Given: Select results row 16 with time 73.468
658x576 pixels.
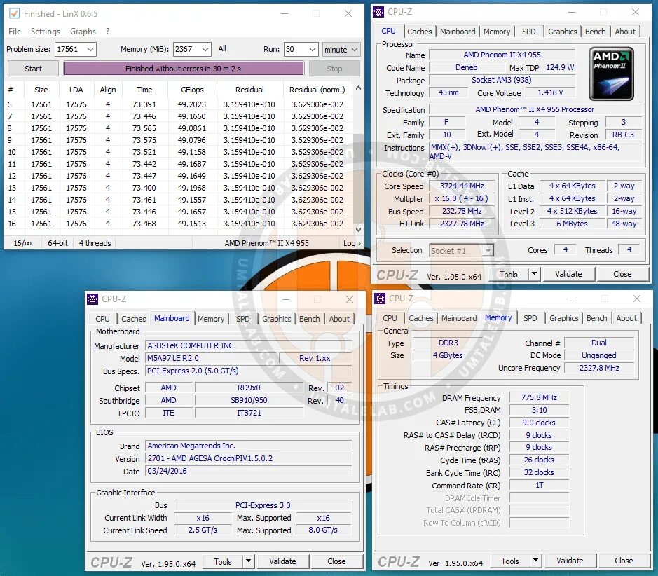Looking at the screenshot, I should 179,224.
